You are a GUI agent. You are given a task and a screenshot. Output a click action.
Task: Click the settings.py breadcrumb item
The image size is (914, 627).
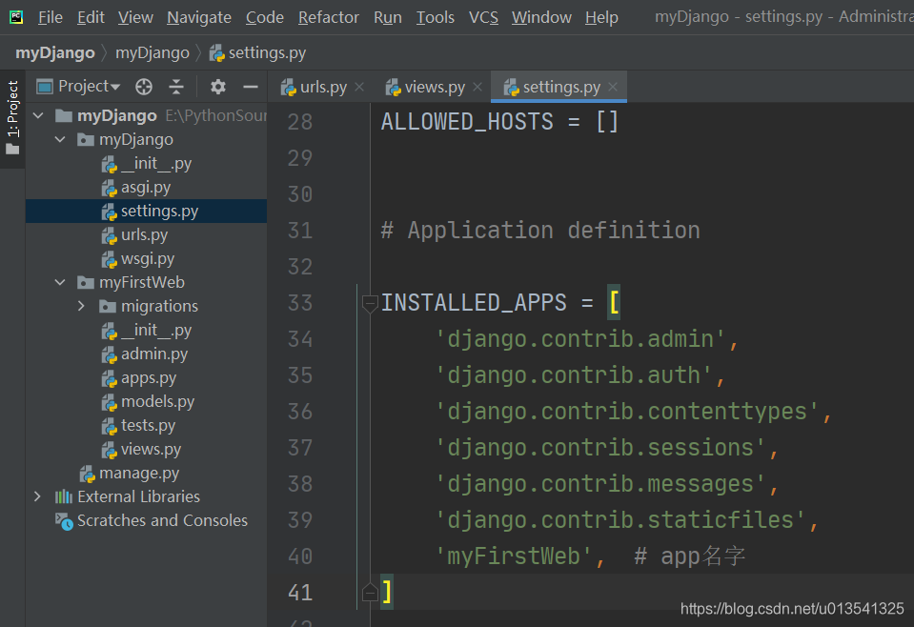coord(257,53)
